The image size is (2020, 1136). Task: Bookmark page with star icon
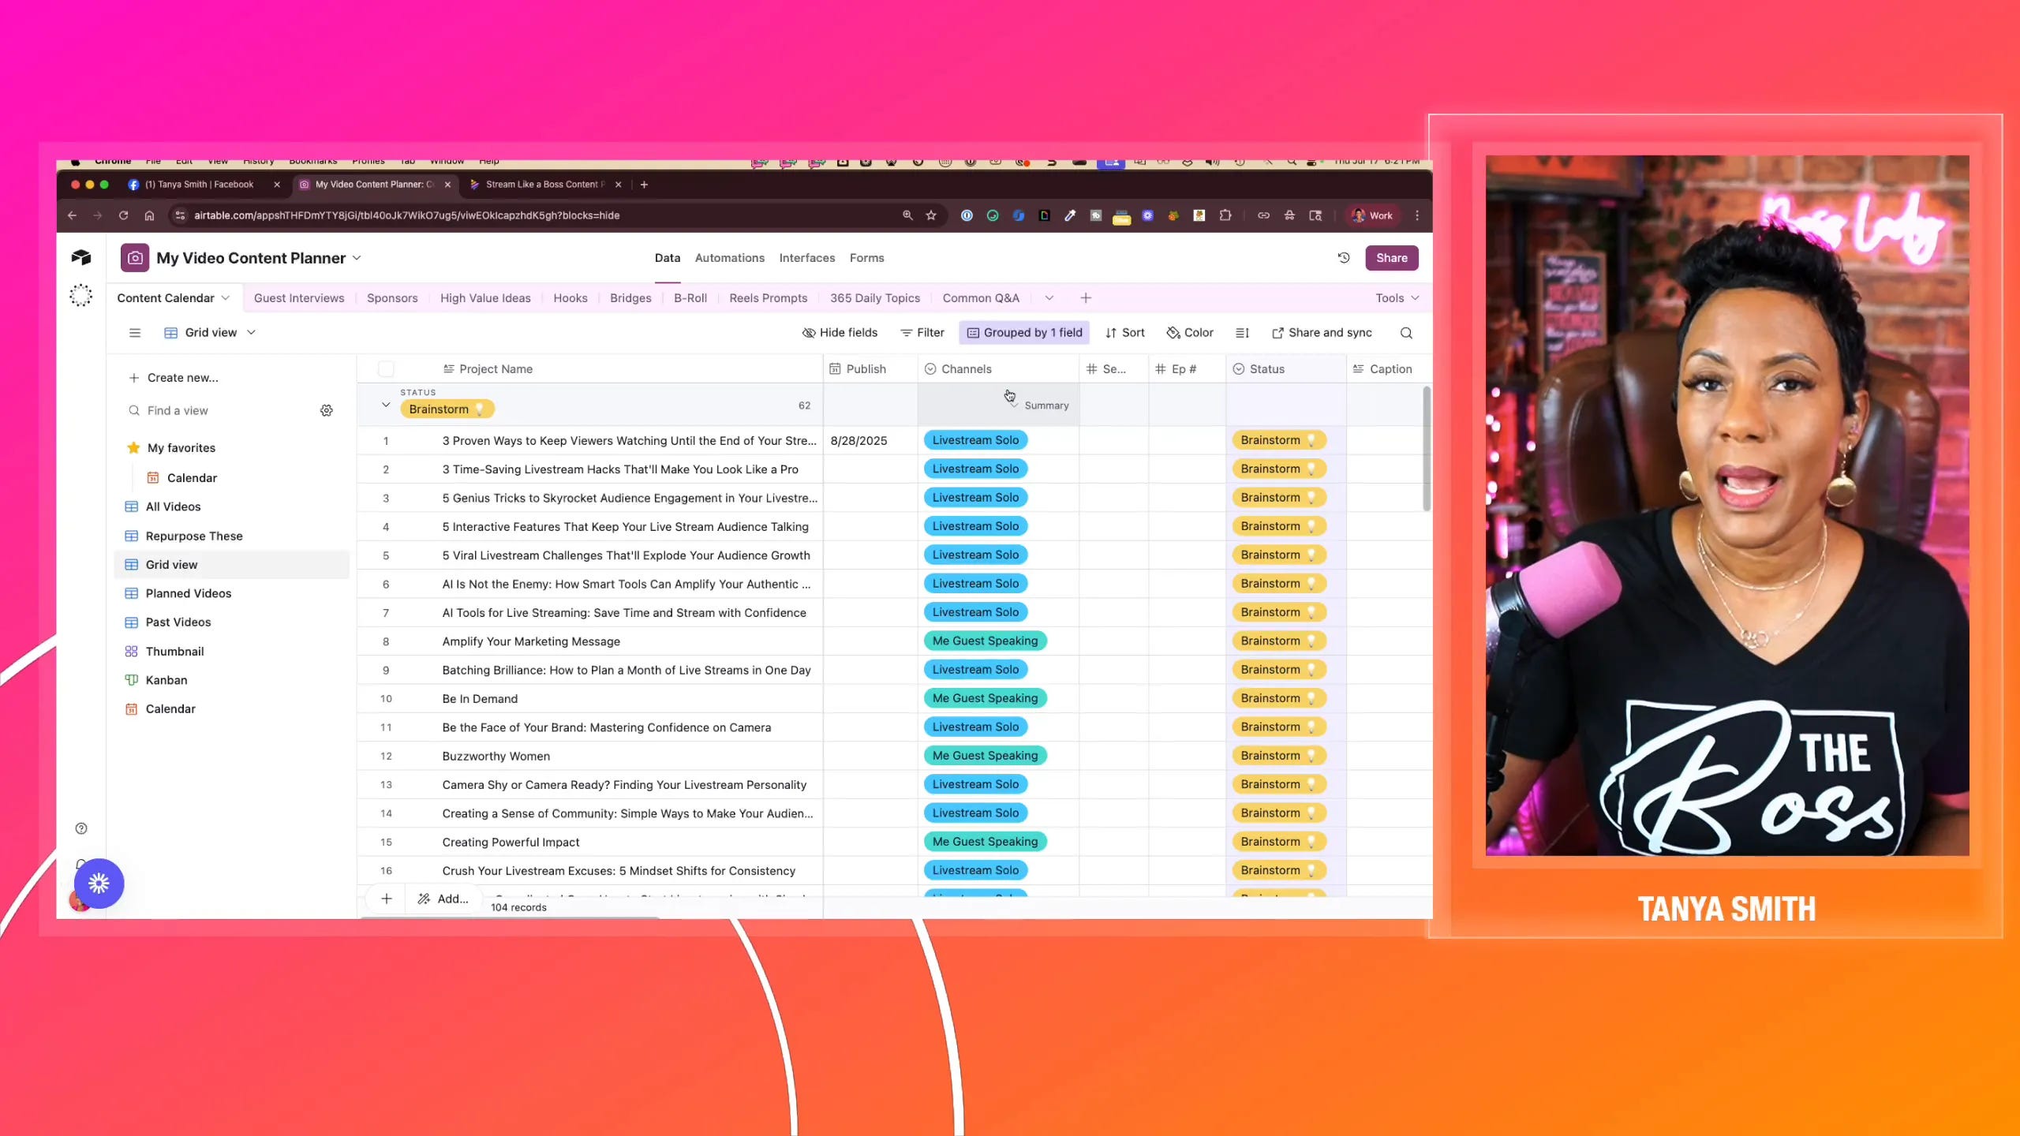pos(931,215)
